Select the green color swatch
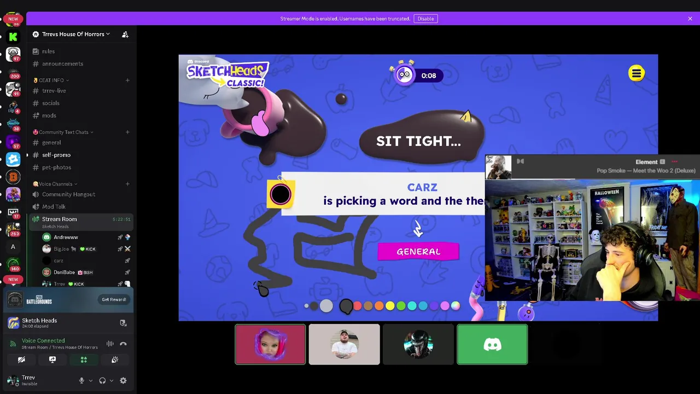Image resolution: width=700 pixels, height=394 pixels. click(x=401, y=306)
